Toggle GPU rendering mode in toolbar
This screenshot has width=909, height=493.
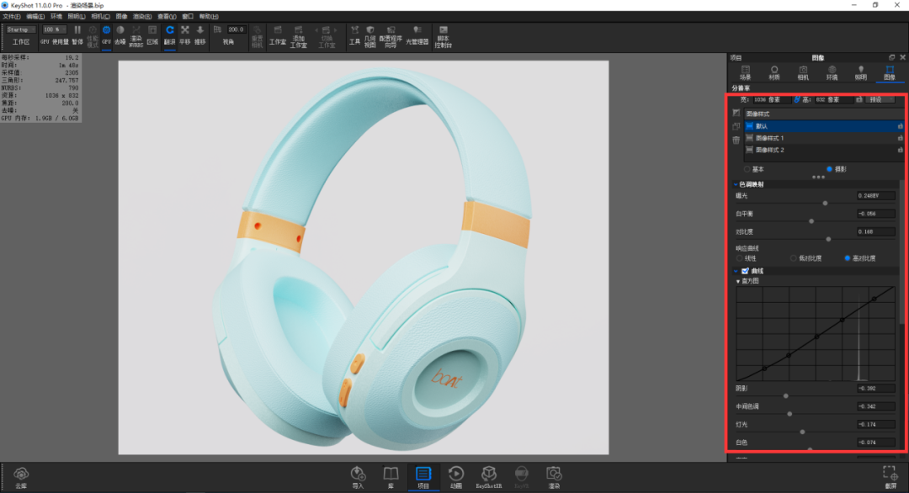point(106,35)
